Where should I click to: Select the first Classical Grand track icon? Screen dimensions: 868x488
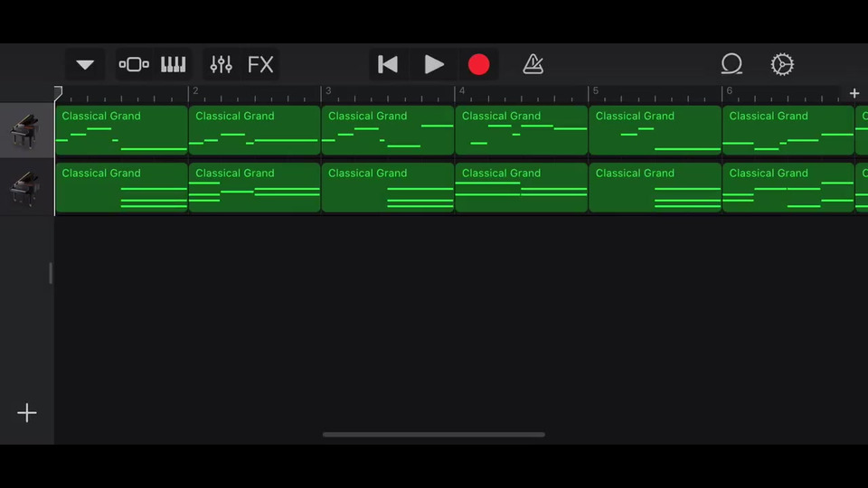tap(26, 130)
